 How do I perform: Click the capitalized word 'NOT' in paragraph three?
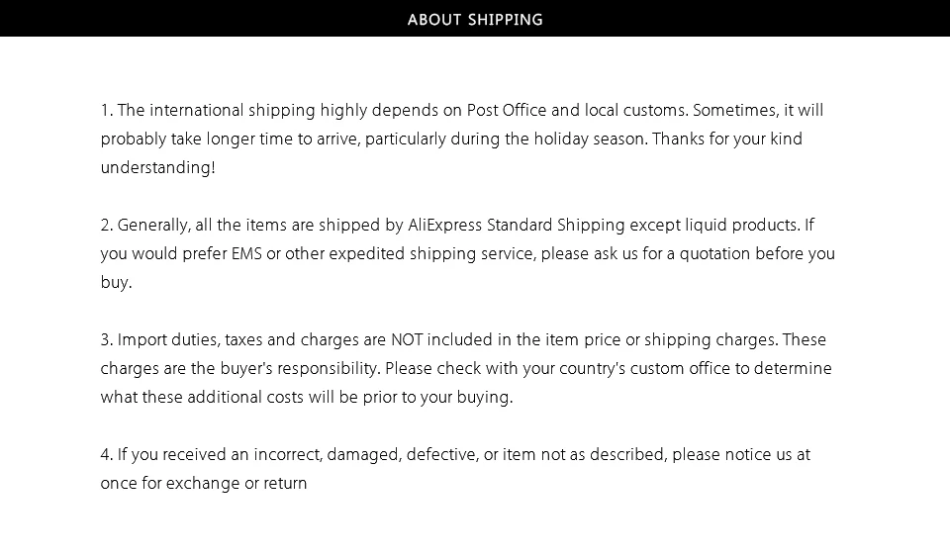pos(408,339)
